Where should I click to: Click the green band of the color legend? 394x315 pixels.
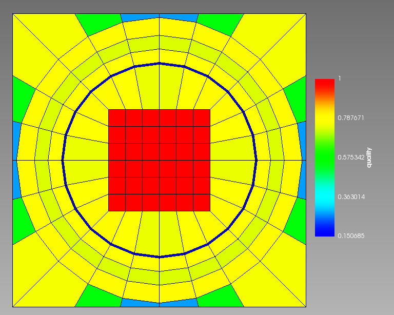tap(324, 158)
